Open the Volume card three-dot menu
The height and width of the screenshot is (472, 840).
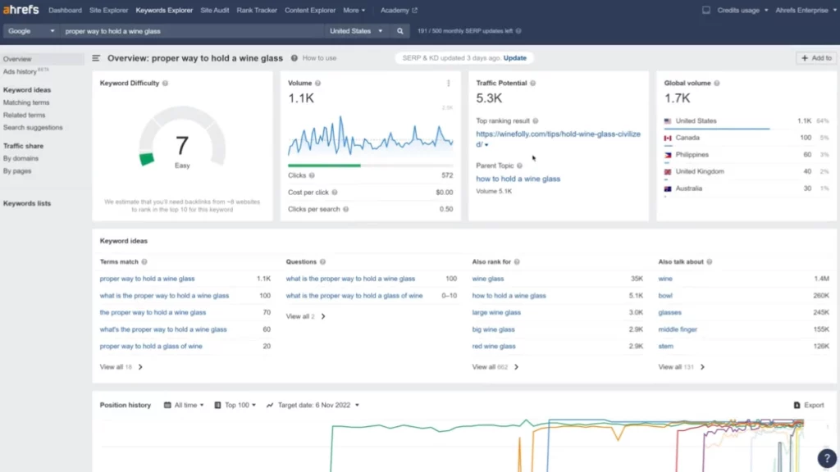[x=449, y=83]
